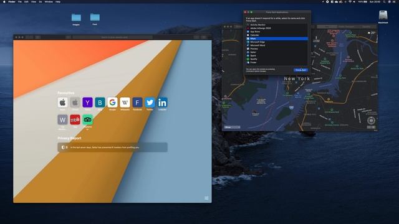Open the green TripAdvisor favourite
The height and width of the screenshot is (224, 399).
point(87,119)
